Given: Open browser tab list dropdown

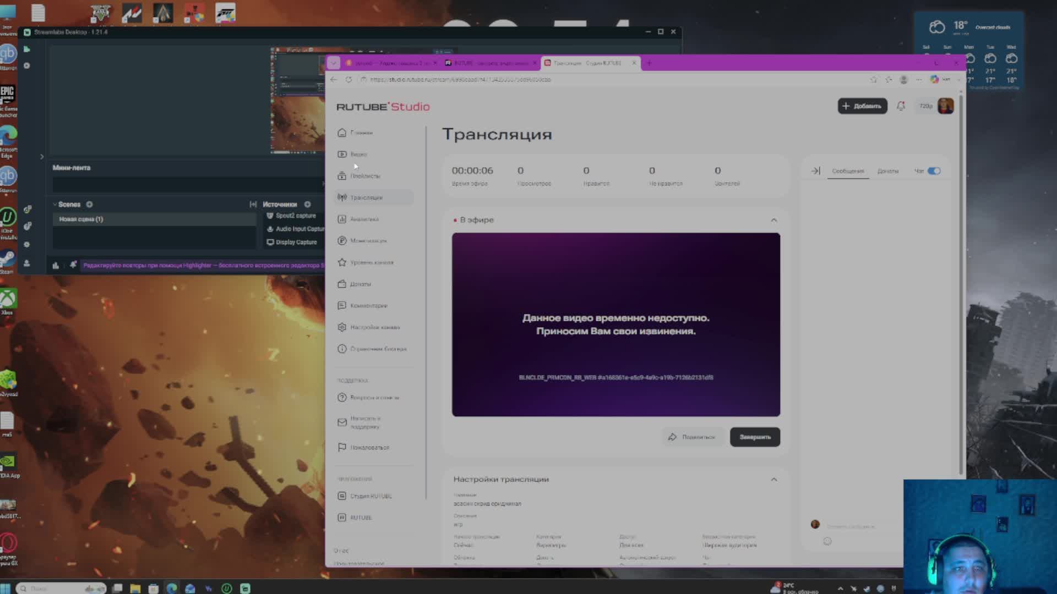Looking at the screenshot, I should click(x=333, y=63).
